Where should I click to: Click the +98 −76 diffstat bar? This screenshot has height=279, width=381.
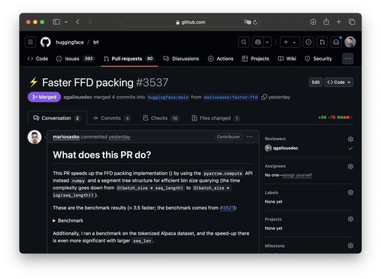click(335, 117)
